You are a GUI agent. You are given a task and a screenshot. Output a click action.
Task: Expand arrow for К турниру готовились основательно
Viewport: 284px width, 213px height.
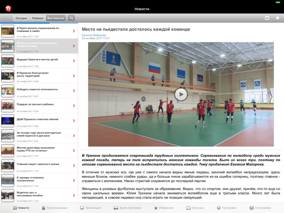pyautogui.click(x=74, y=181)
